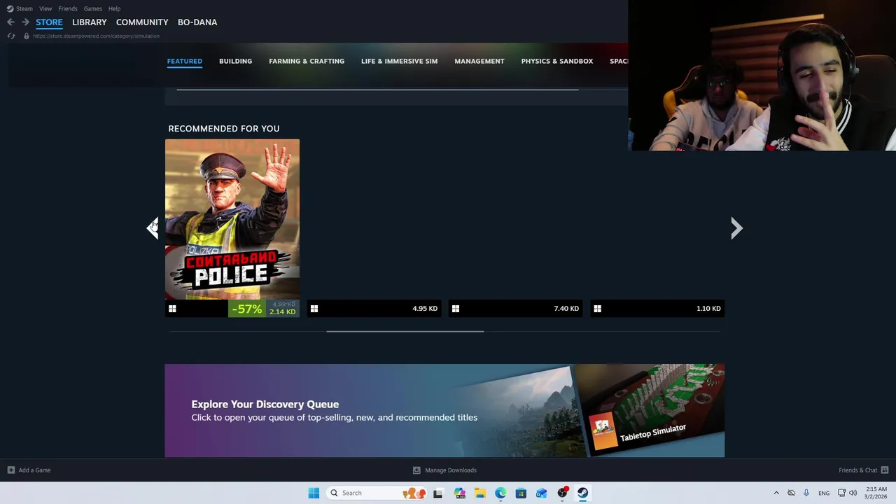Open the Explore Your Discovery Queue banner
The image size is (896, 504).
[444, 410]
